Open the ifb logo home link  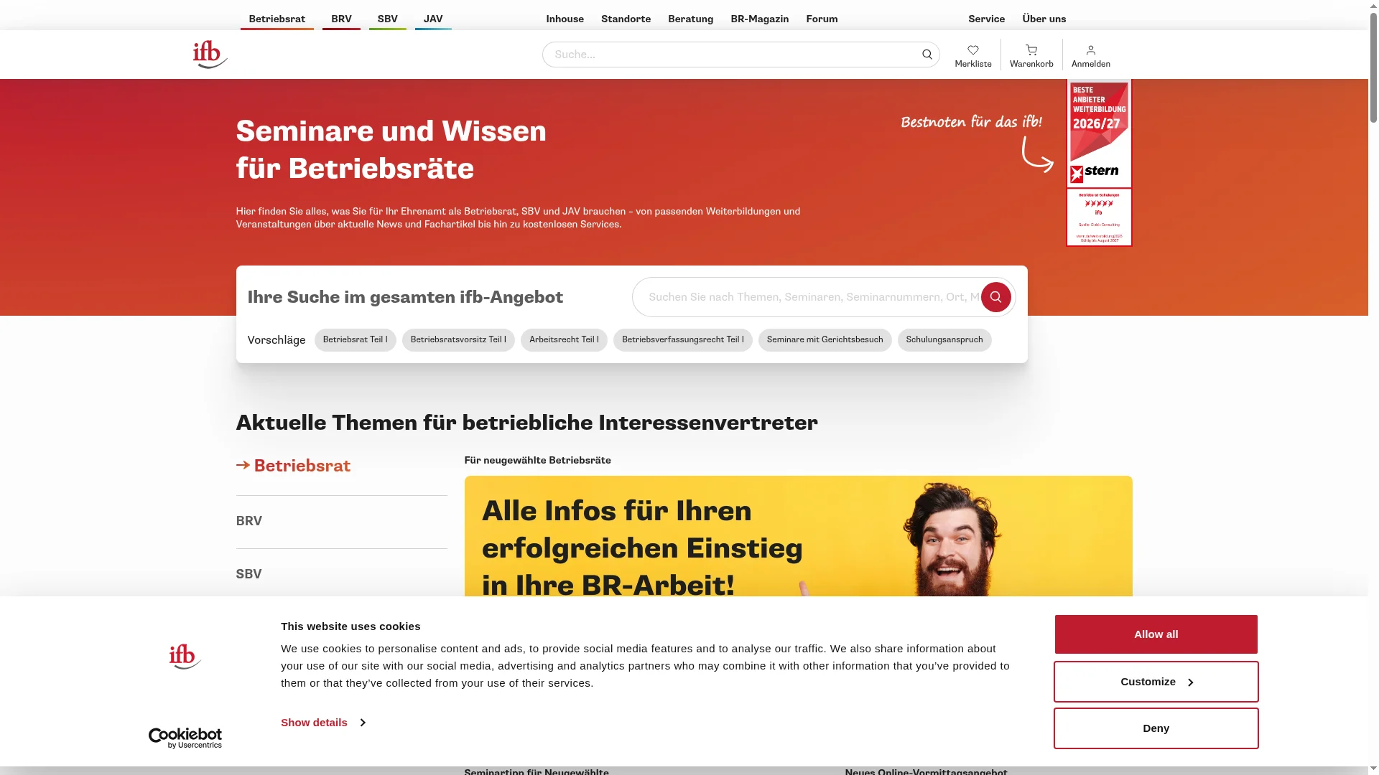(x=210, y=55)
